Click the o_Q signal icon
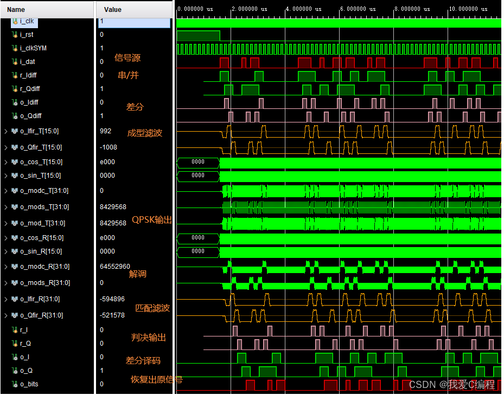This screenshot has width=504, height=395. click(x=15, y=371)
